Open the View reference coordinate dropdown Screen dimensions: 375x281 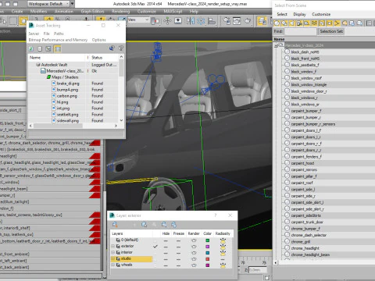point(138,20)
